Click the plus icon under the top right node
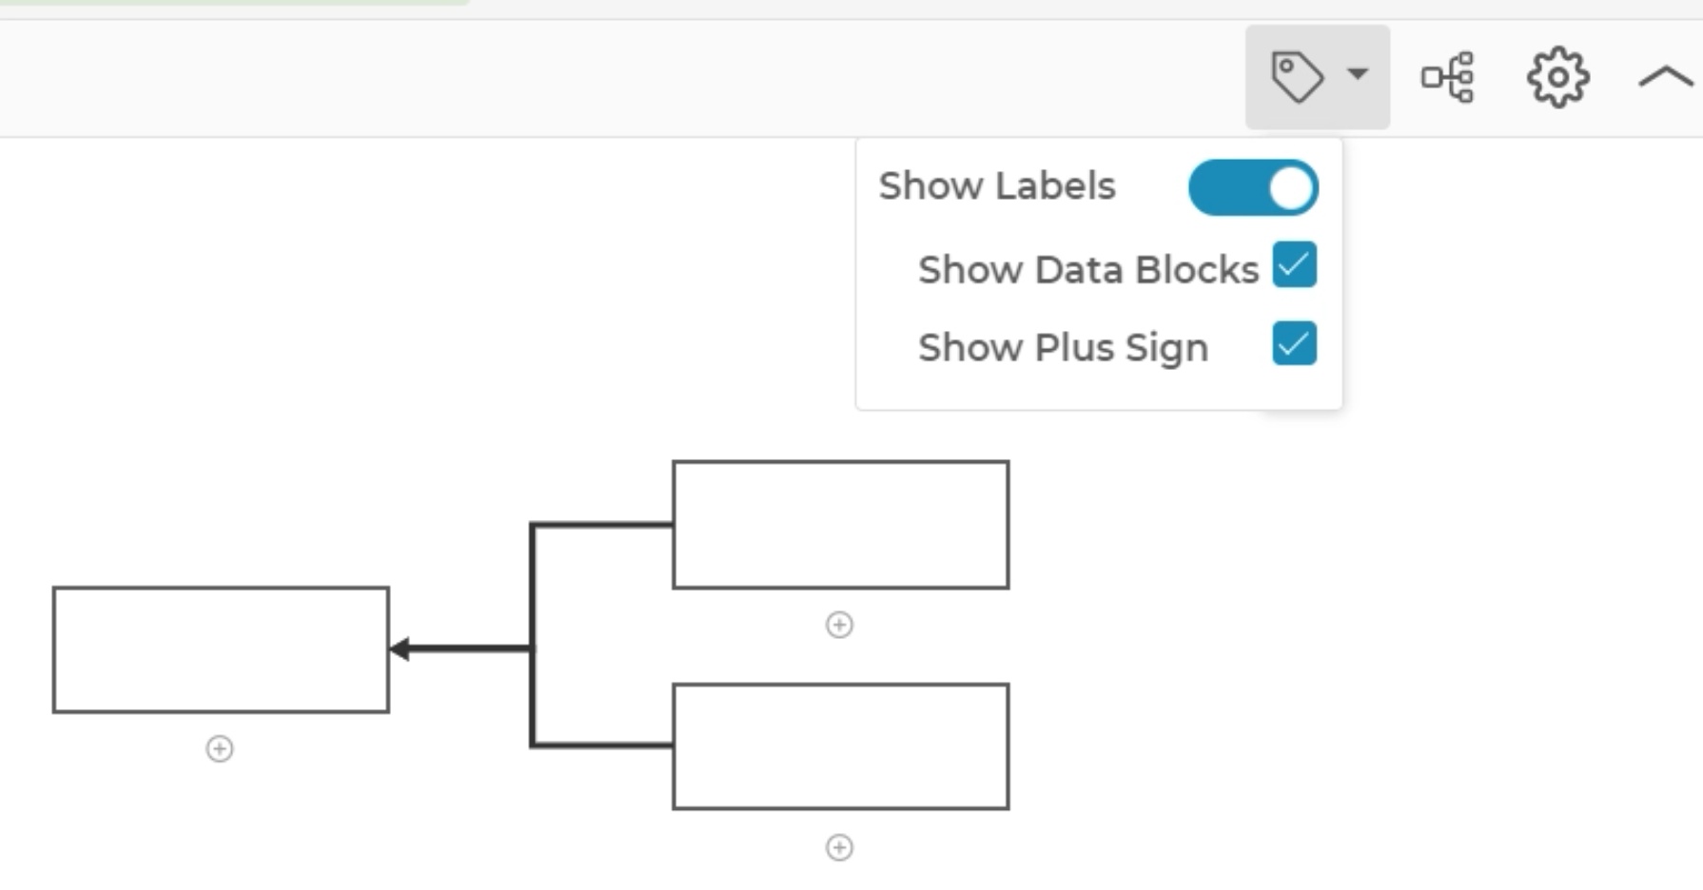Viewport: 1703px width, 890px height. point(838,626)
